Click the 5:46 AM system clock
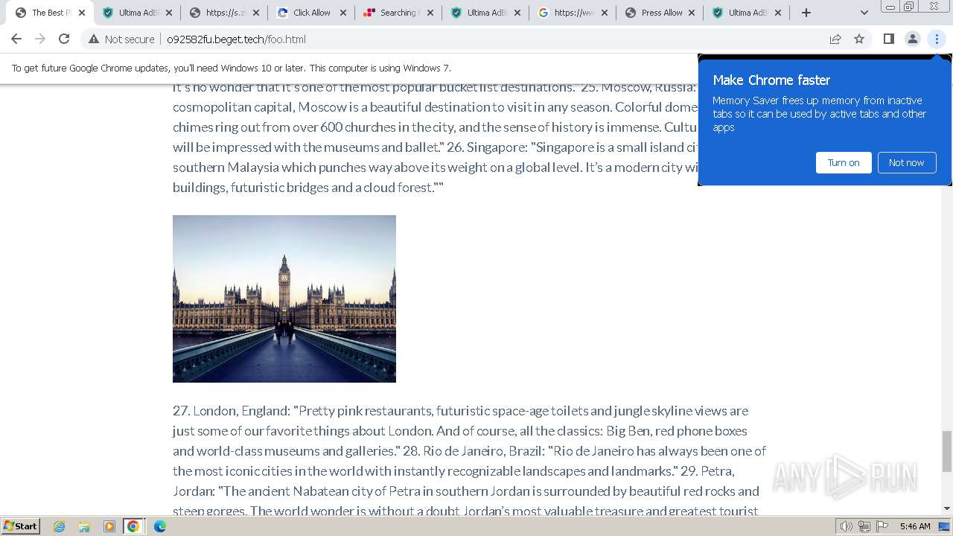Viewport: 953px width, 536px height. click(x=915, y=526)
